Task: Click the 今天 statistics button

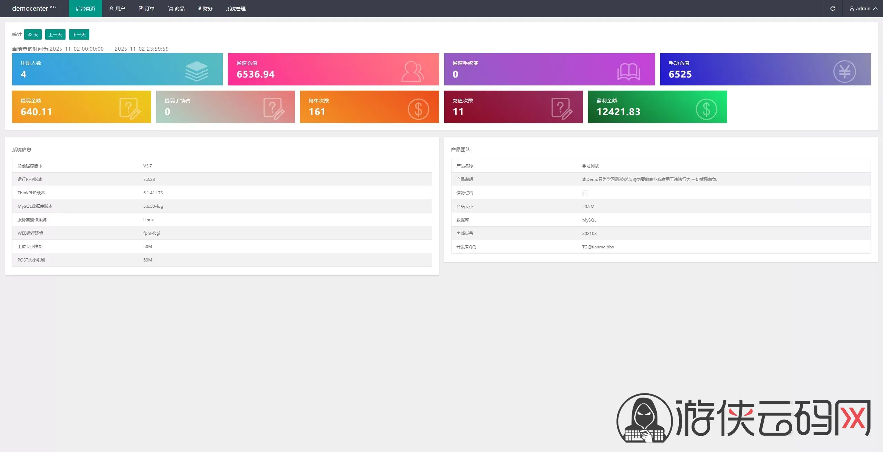Action: [33, 34]
